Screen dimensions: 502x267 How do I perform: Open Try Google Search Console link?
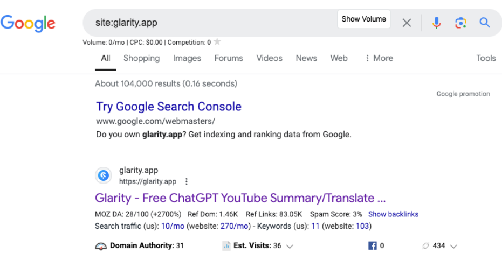169,107
